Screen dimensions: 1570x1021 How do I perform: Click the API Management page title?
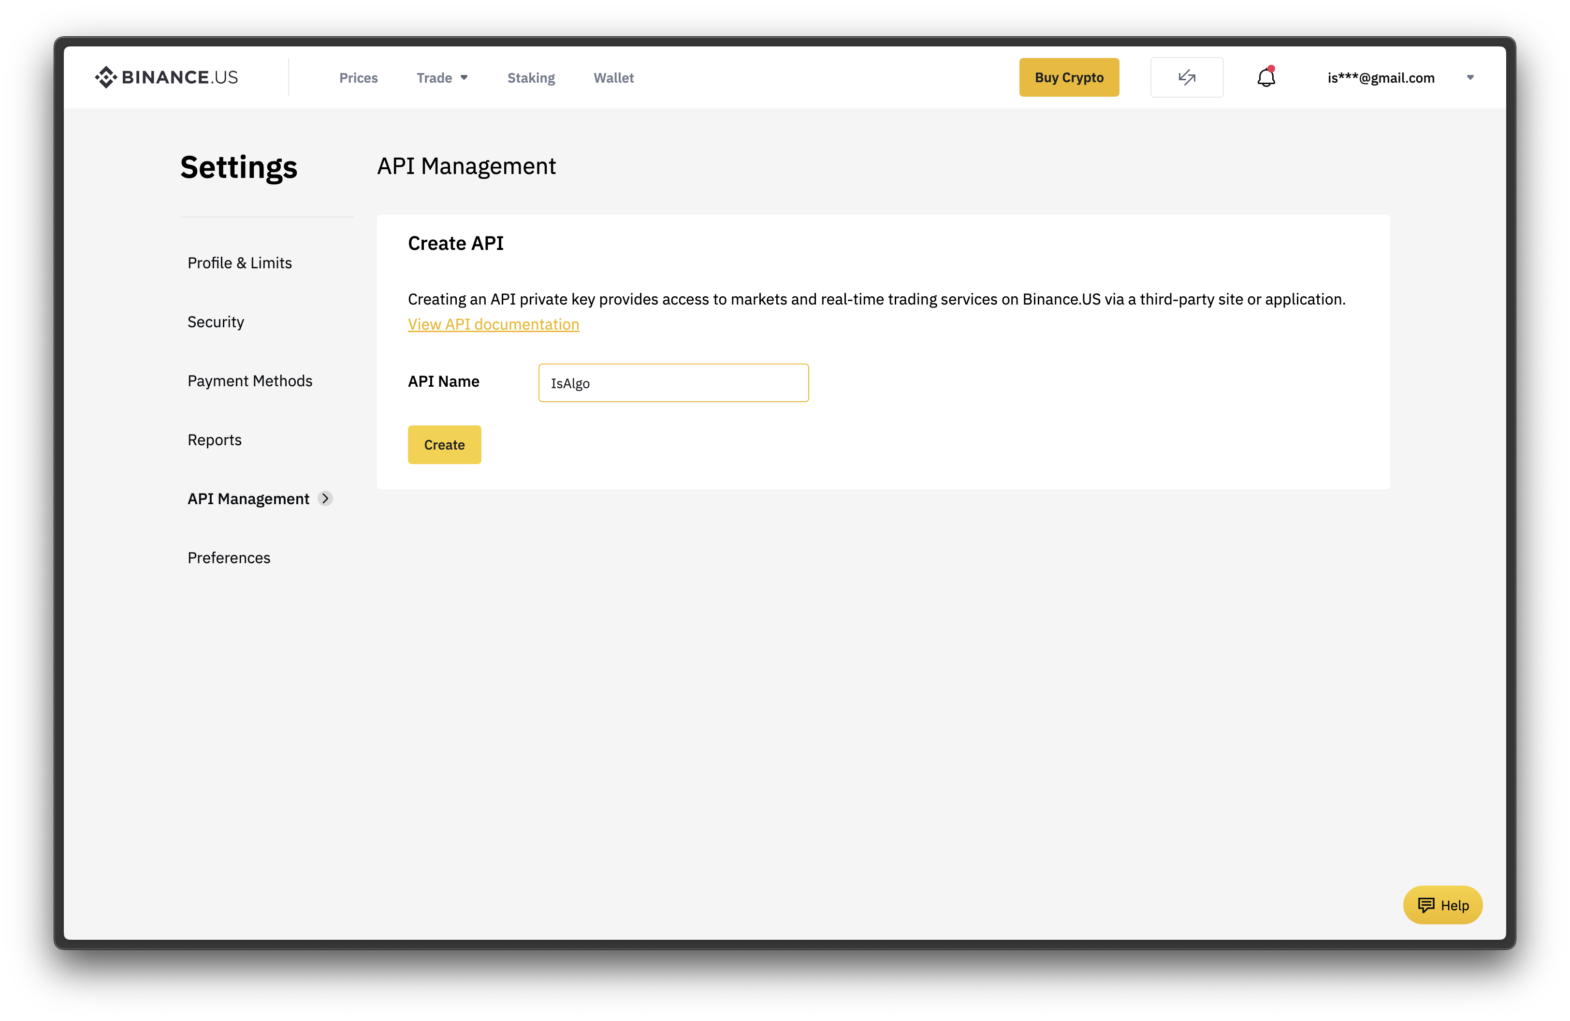[x=466, y=166]
